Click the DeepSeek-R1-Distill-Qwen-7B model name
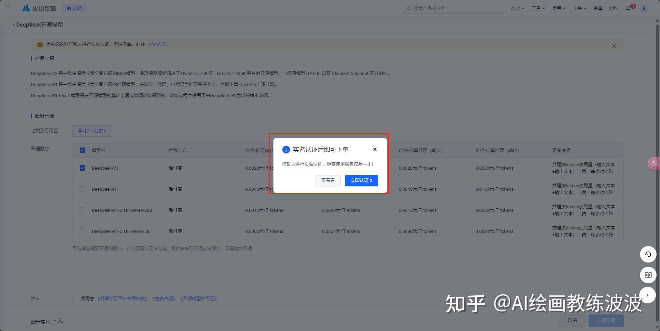Viewport: 660px width, 331px height. 120,231
